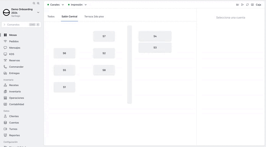Select table S3

point(155,48)
